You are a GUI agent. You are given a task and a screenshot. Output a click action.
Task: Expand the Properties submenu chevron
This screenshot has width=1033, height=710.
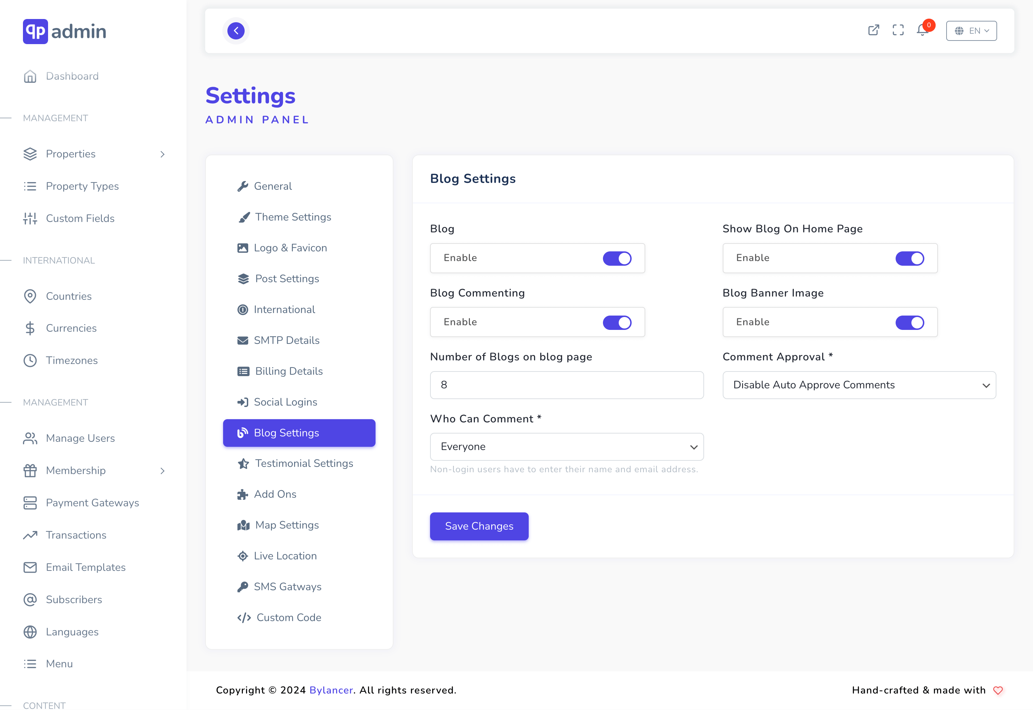coord(162,154)
